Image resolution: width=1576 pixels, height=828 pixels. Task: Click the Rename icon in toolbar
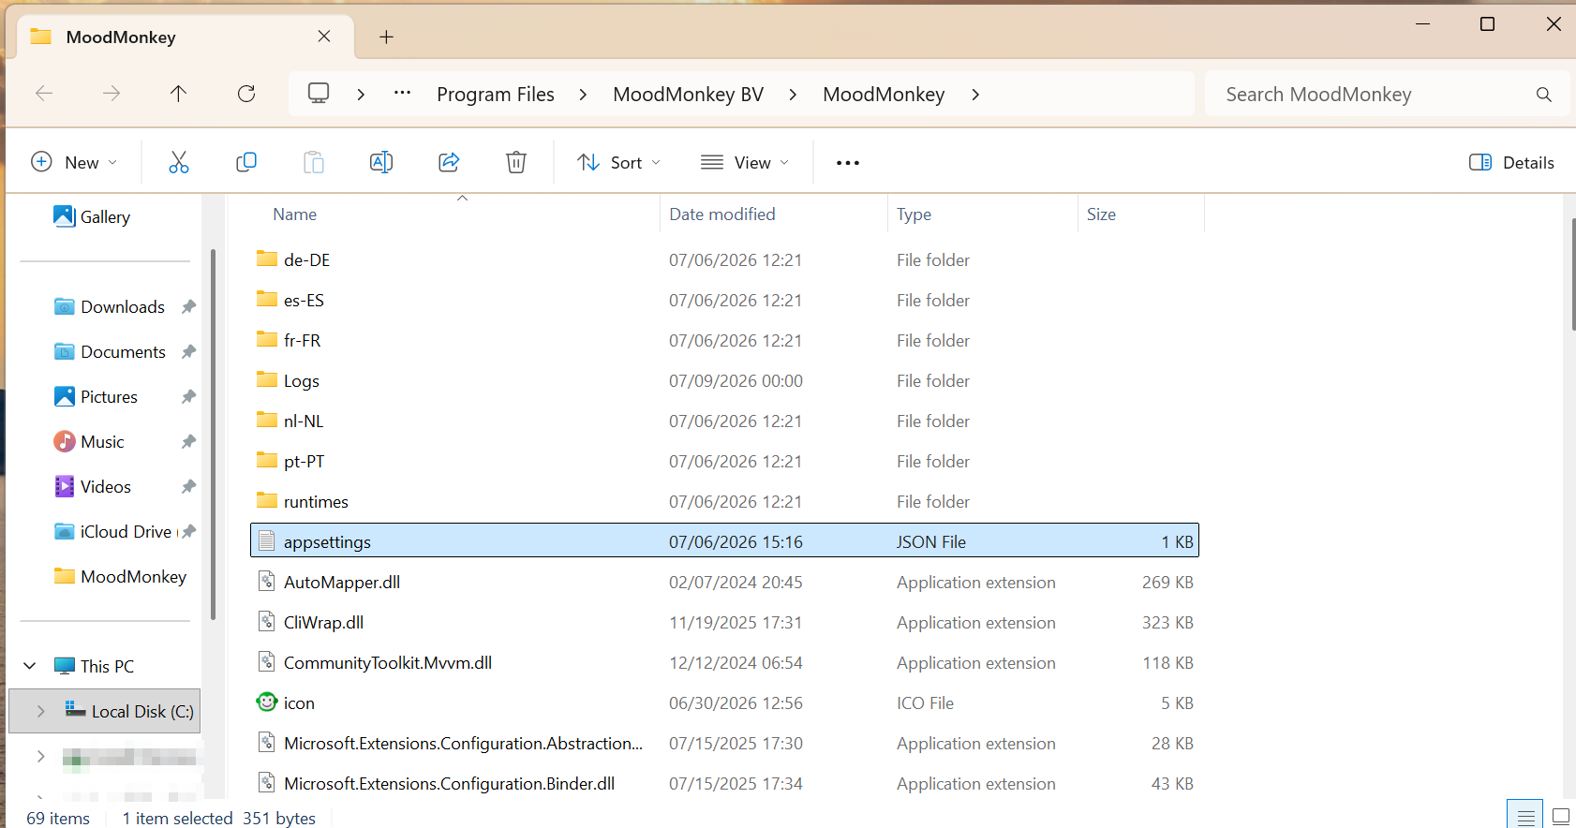tap(381, 162)
